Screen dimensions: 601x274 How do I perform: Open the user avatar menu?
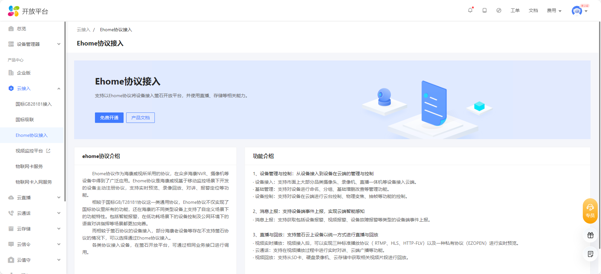click(577, 11)
